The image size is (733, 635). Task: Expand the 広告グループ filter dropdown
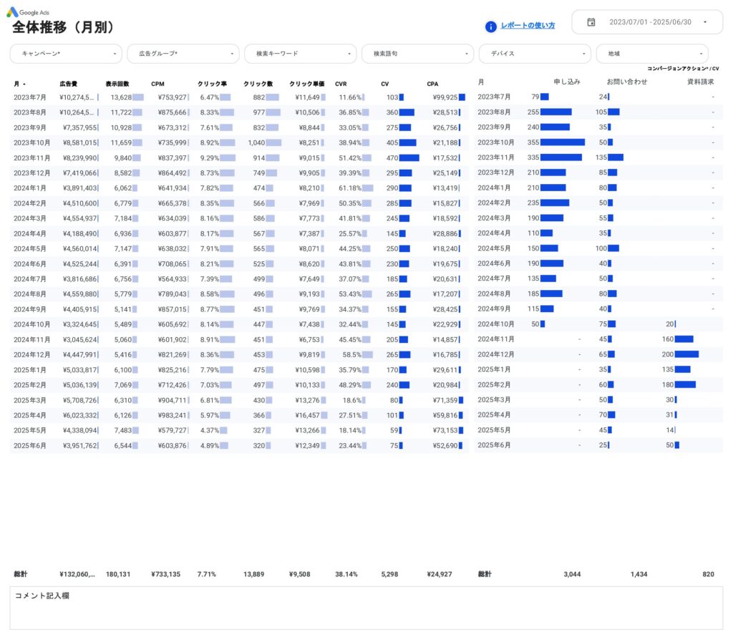pos(181,53)
